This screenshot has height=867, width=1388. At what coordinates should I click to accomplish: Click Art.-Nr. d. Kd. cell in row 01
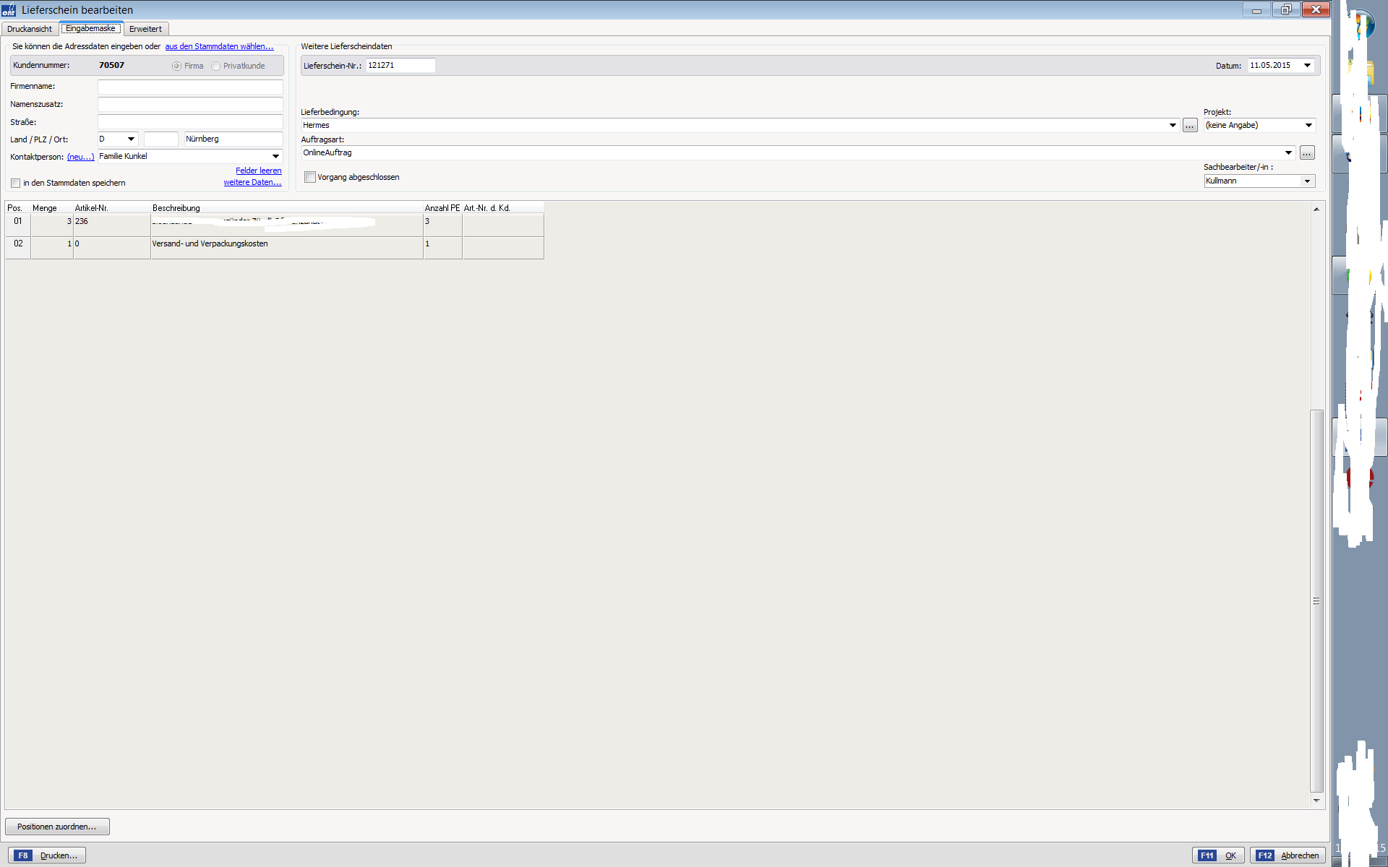coord(502,225)
